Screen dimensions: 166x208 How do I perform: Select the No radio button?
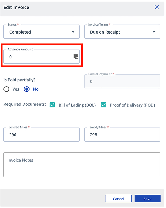click(27, 89)
